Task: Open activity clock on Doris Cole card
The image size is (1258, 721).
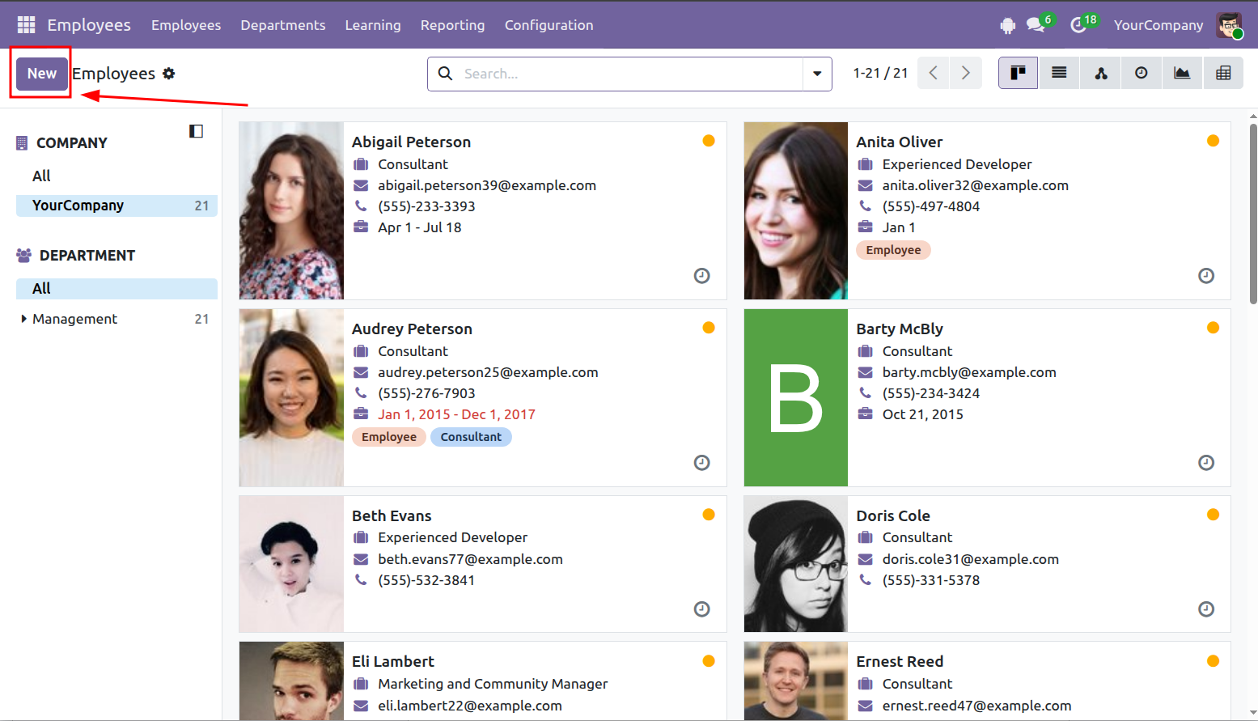Action: [x=1205, y=609]
